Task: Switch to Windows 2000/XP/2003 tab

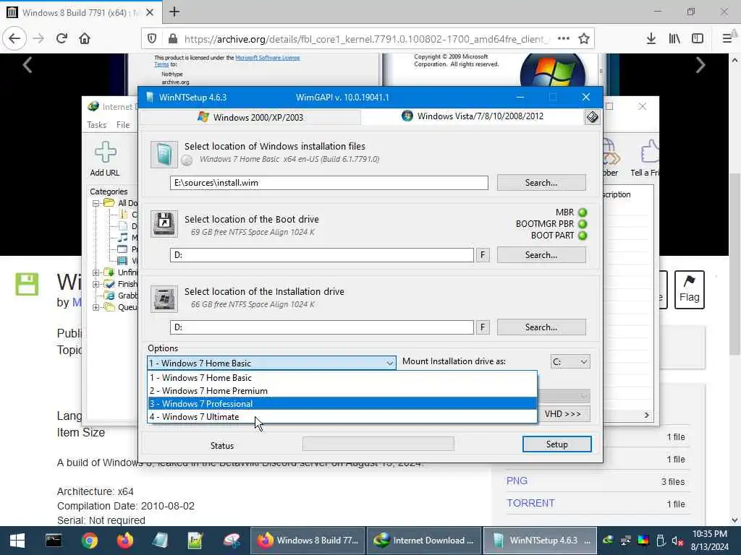Action: click(x=250, y=117)
